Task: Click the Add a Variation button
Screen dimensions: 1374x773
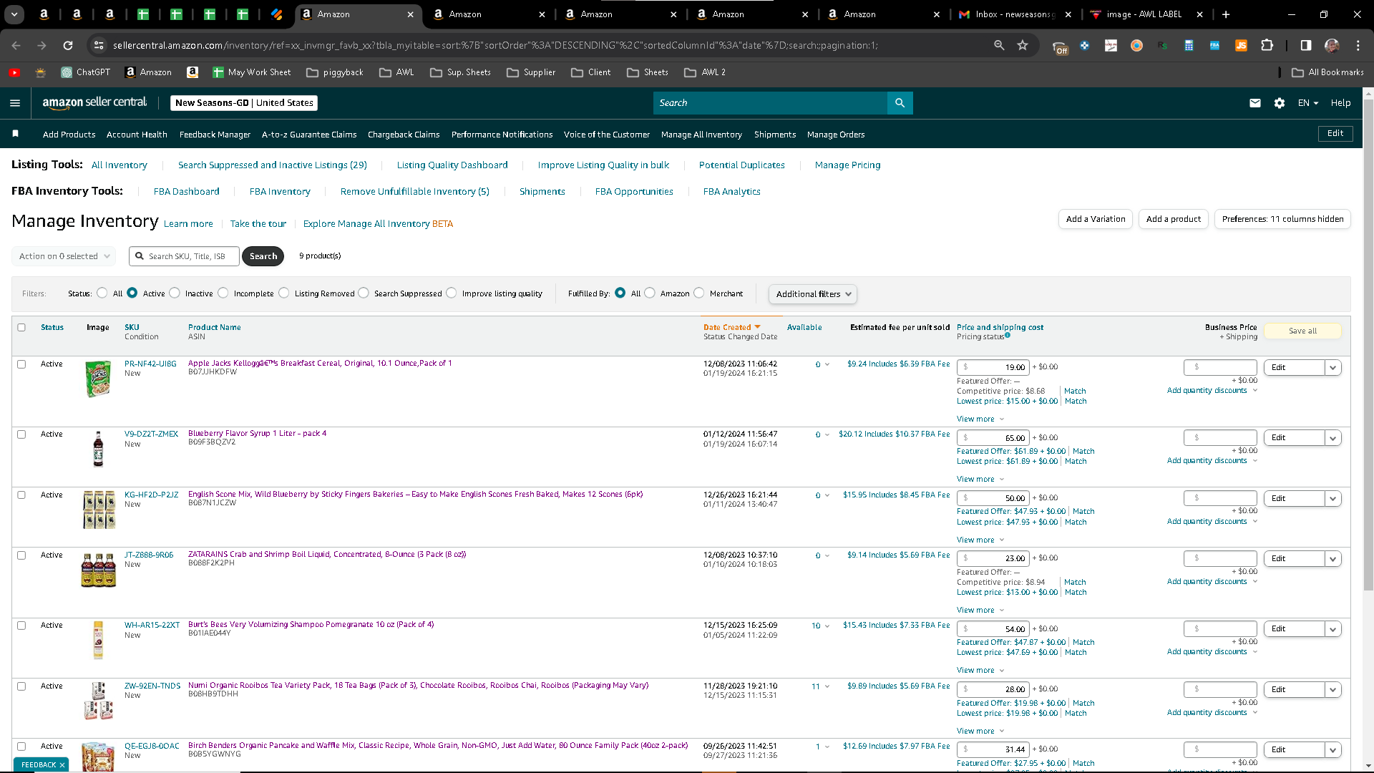Action: click(x=1096, y=219)
